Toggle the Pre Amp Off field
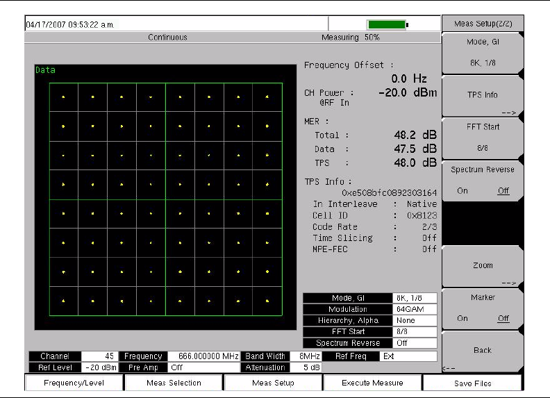Screen dimensions: 550x398 (x=203, y=367)
